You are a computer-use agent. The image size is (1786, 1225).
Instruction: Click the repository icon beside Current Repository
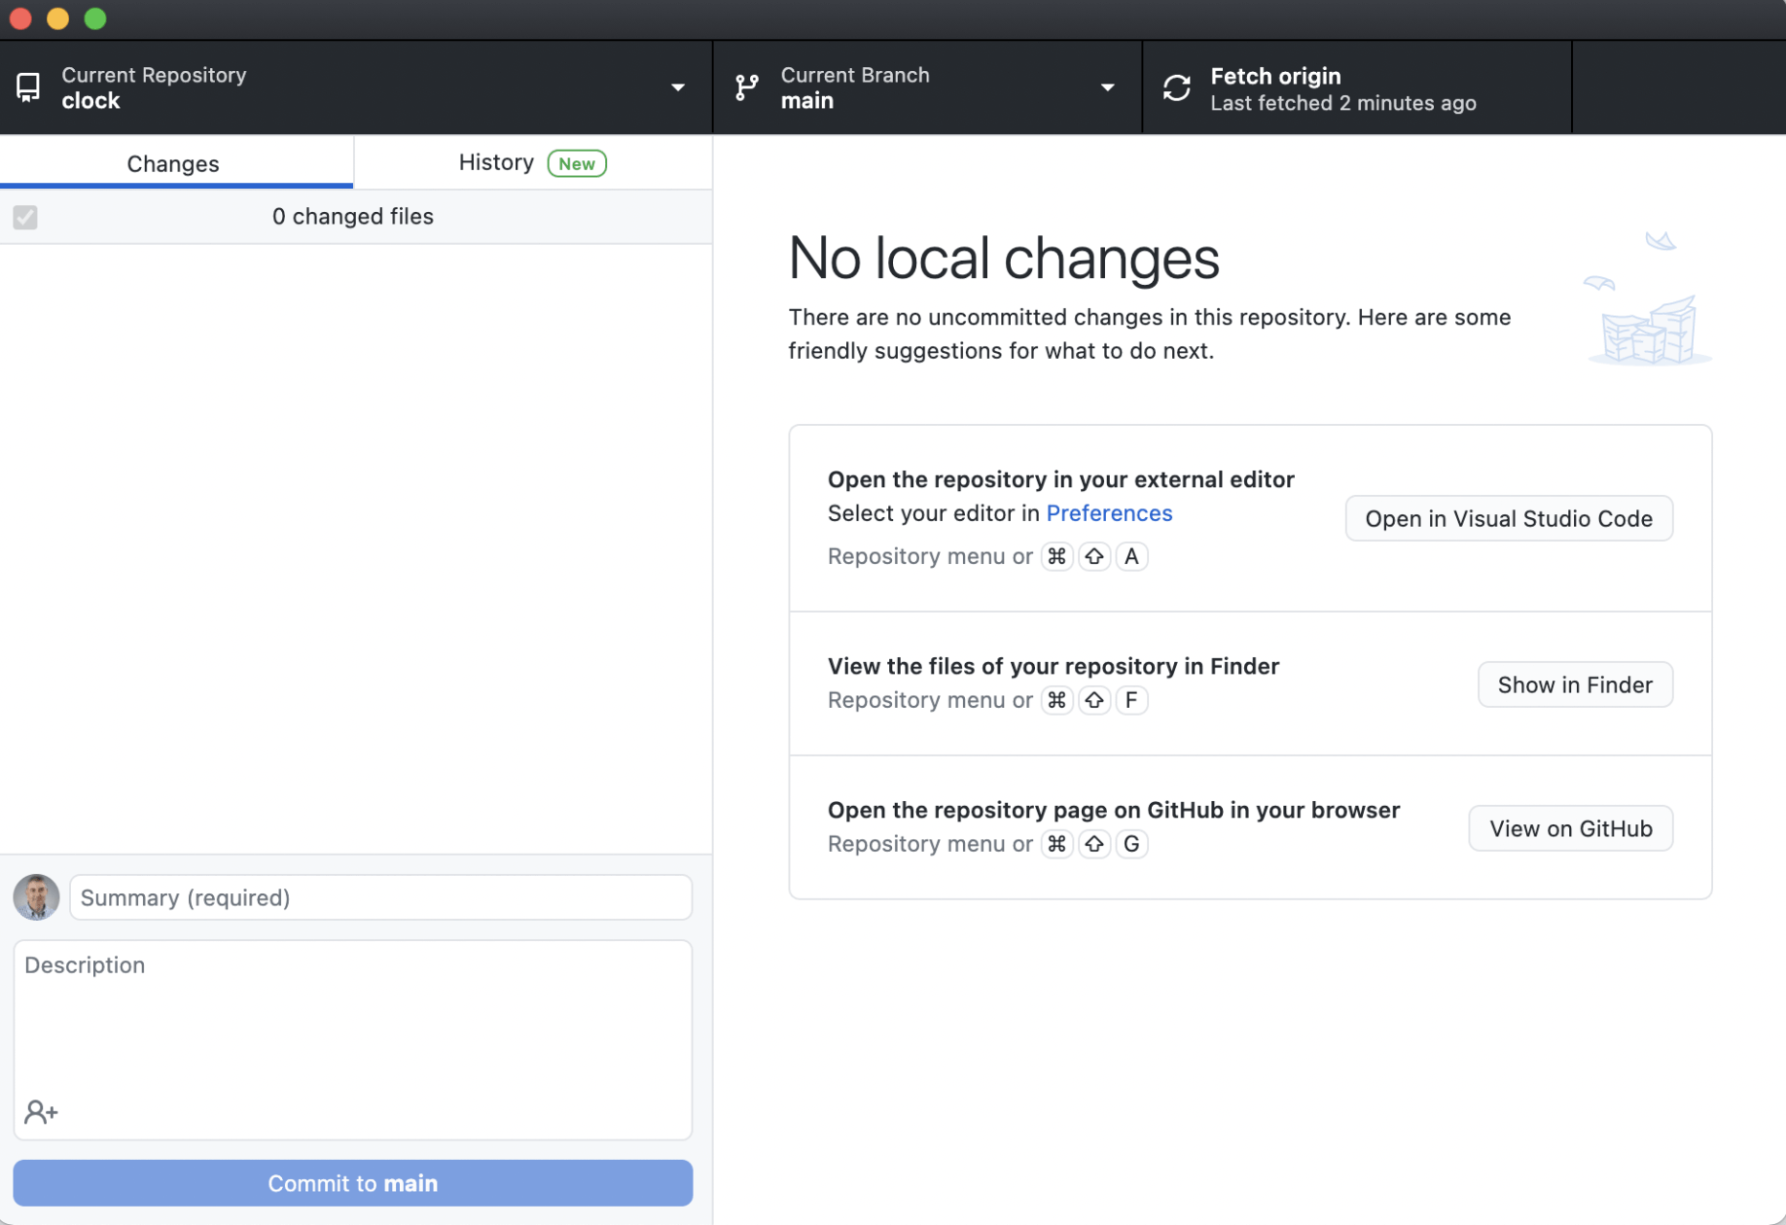28,87
